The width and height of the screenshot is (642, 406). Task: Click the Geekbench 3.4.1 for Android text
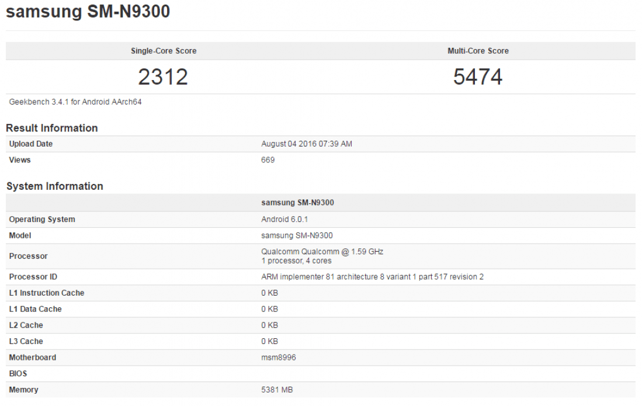click(x=75, y=102)
